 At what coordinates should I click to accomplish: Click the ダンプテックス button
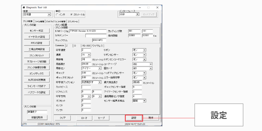[37, 74]
